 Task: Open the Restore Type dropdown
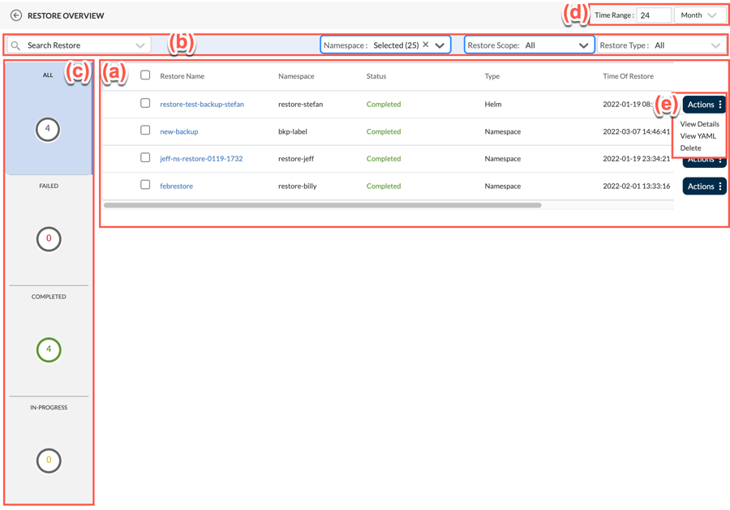click(660, 45)
